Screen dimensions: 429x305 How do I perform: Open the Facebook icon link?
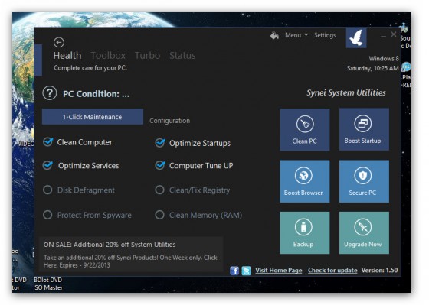[x=234, y=271]
